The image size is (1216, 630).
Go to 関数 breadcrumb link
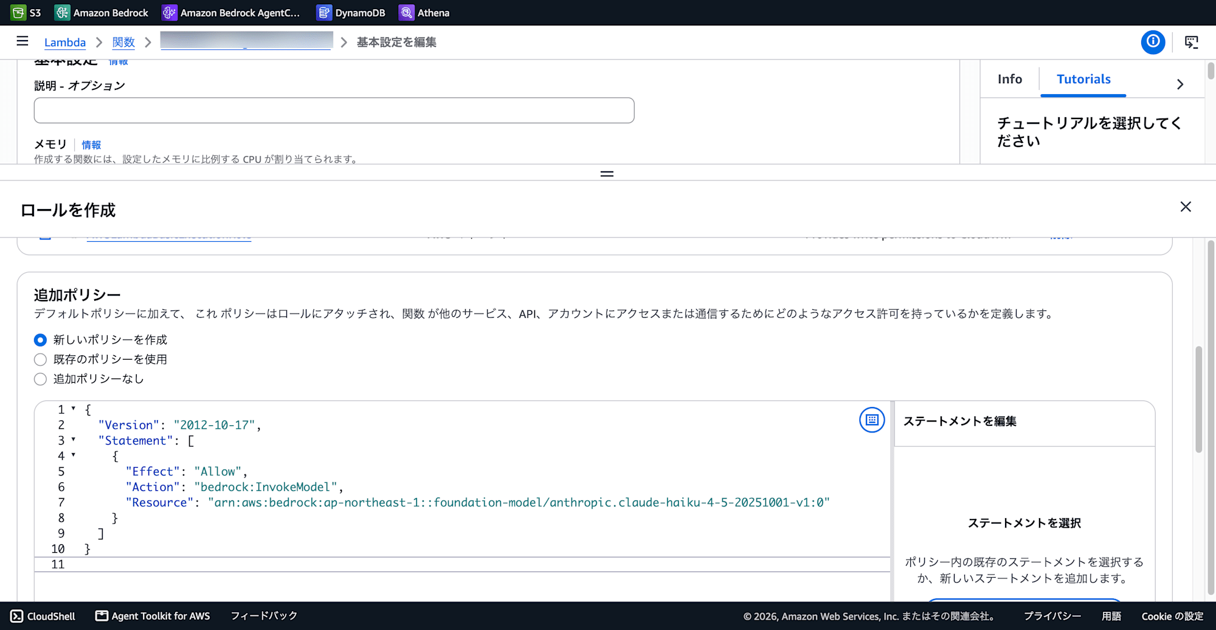(x=123, y=42)
